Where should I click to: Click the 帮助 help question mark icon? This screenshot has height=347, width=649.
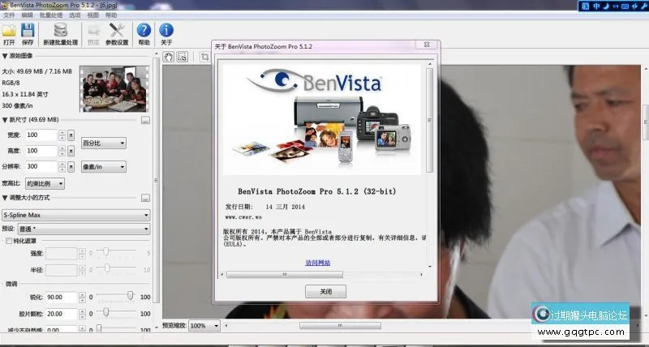(x=144, y=30)
